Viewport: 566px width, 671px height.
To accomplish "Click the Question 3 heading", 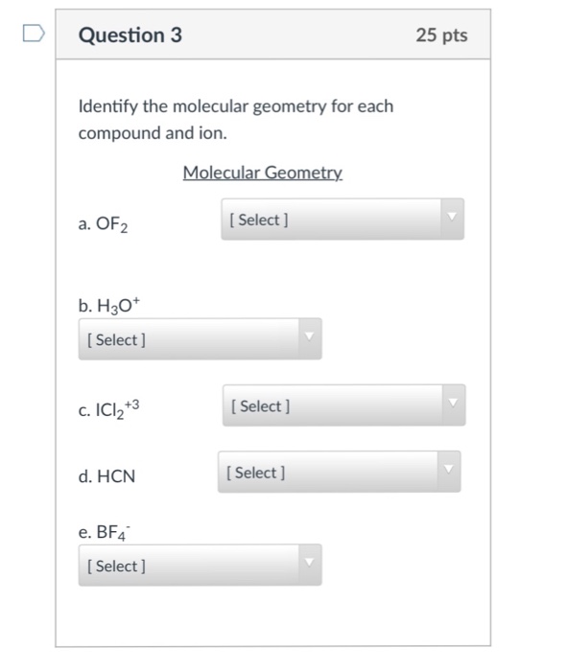I will pyautogui.click(x=130, y=35).
